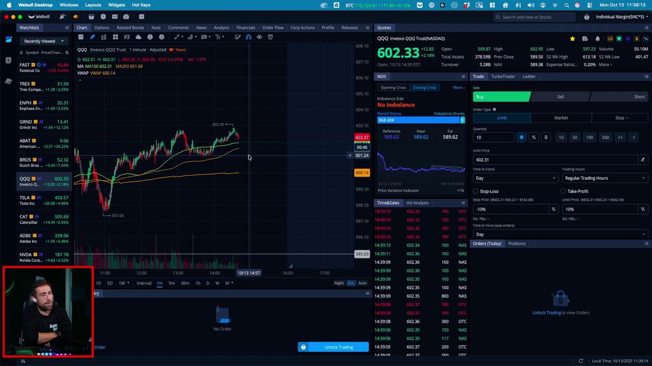The image size is (652, 366).
Task: Enable the Stop-Loss checkbox
Action: [475, 191]
